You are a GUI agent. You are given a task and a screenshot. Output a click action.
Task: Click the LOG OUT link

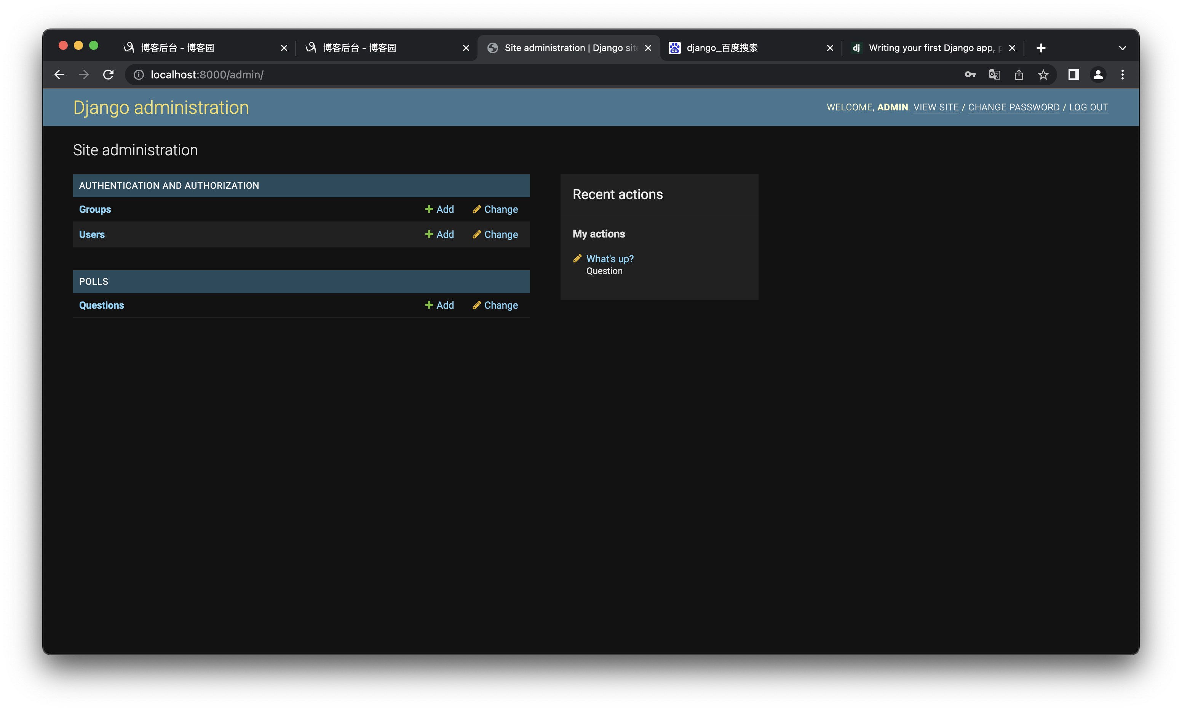(1089, 107)
